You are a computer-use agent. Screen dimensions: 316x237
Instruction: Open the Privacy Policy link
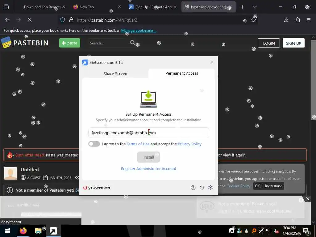(190, 144)
